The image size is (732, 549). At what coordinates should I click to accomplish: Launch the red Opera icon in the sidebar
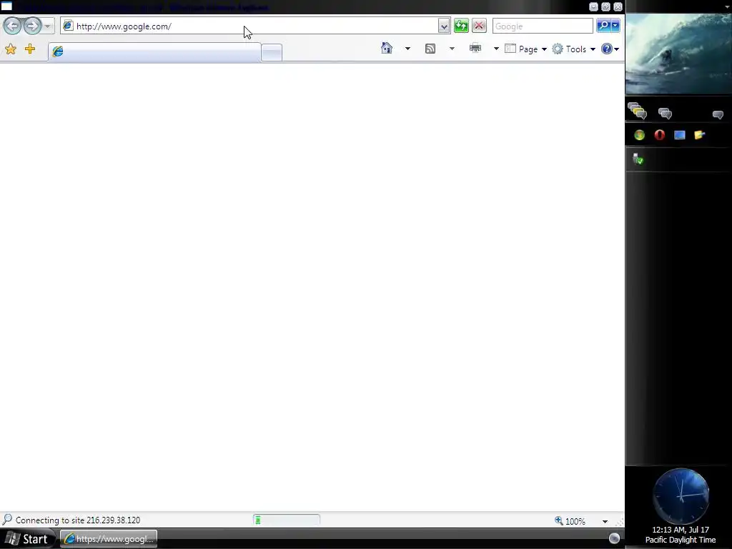pos(659,135)
